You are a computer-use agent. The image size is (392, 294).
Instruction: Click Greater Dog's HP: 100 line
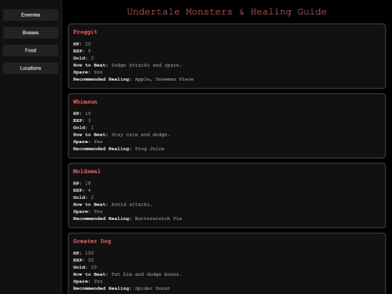(83, 253)
